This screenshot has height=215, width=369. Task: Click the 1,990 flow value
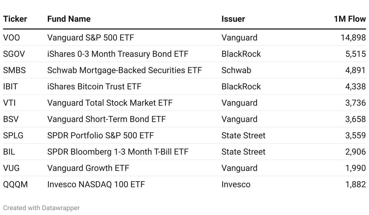355,168
